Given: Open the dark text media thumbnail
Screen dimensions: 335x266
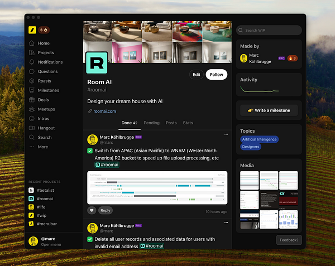Looking at the screenshot, I should tap(269, 200).
